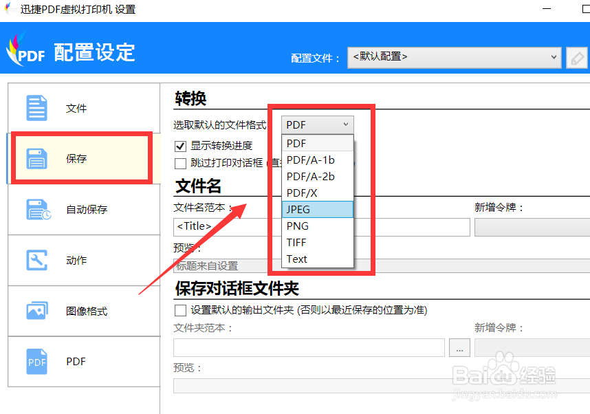Pick Text from format dropdown

click(318, 259)
